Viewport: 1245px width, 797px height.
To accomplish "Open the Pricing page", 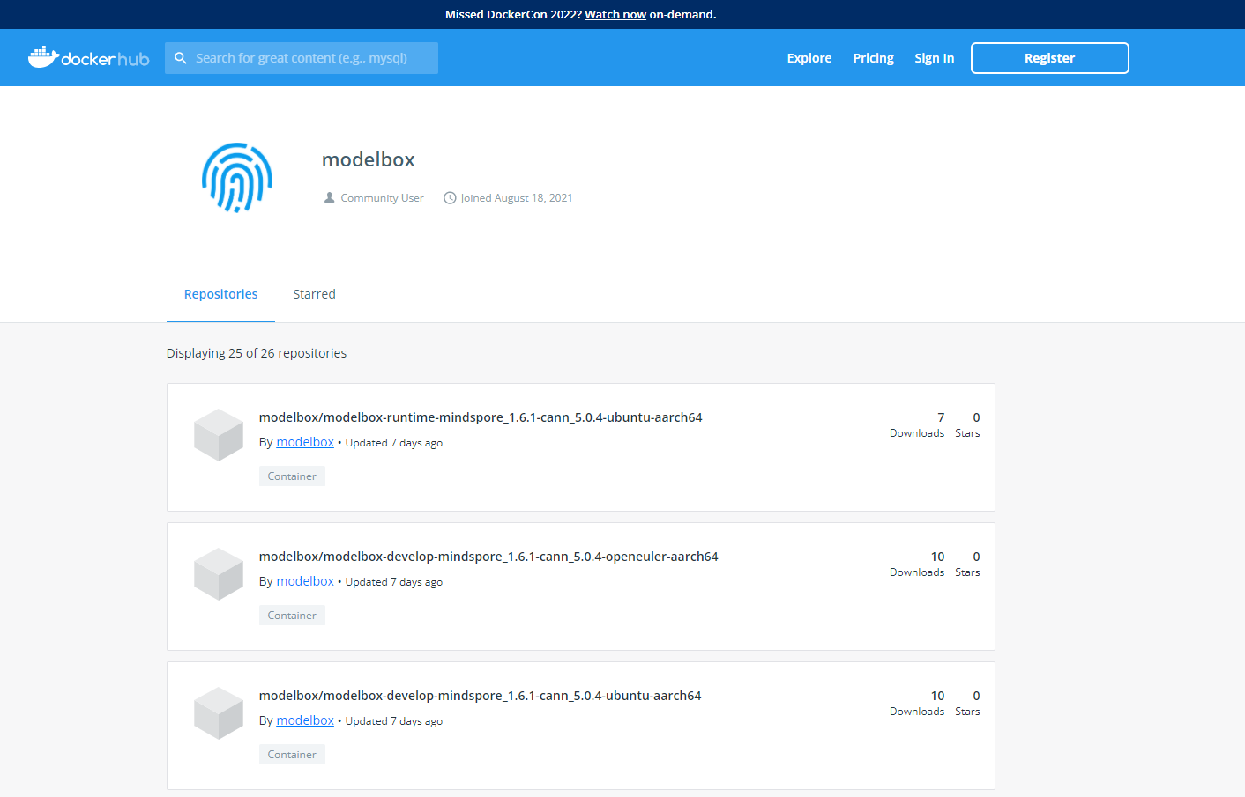I will (874, 58).
